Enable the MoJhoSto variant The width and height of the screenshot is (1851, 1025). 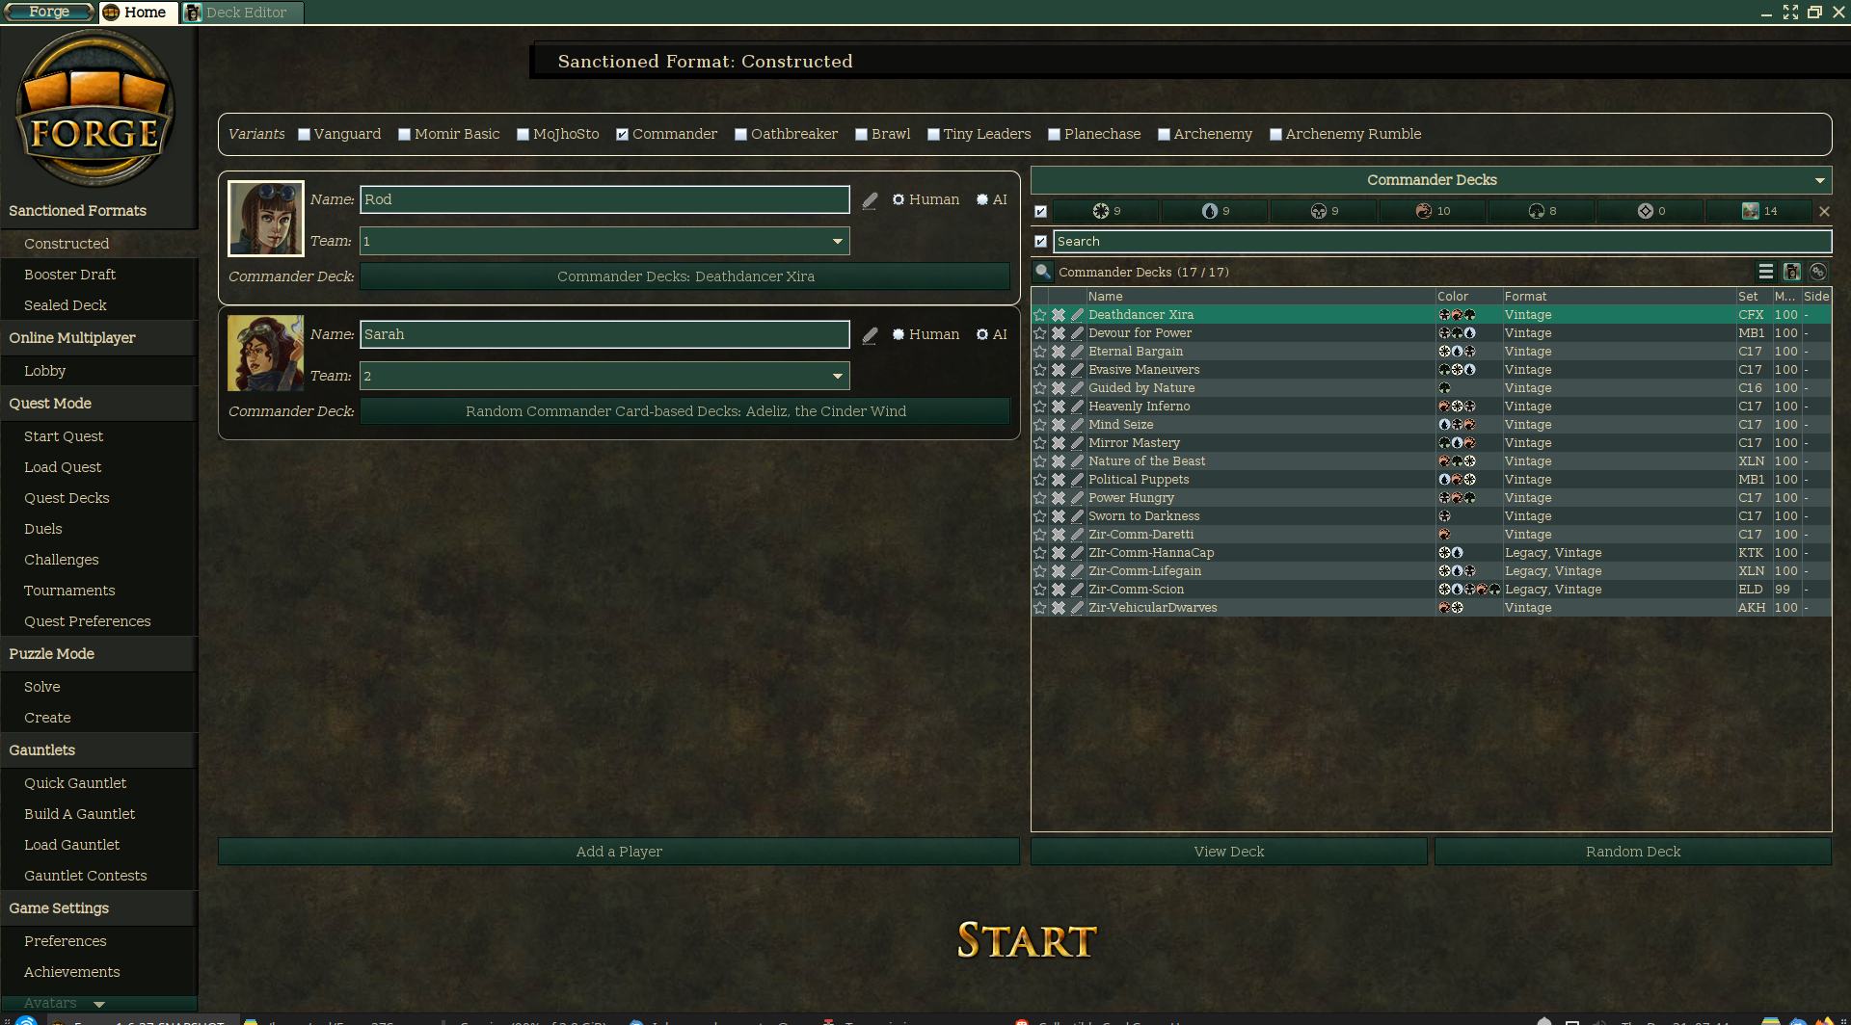point(523,135)
